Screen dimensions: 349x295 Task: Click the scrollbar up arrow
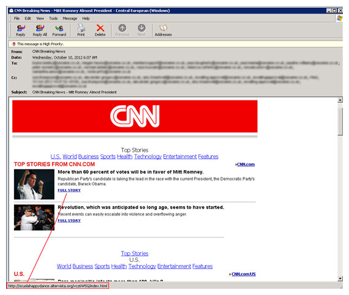(340, 100)
